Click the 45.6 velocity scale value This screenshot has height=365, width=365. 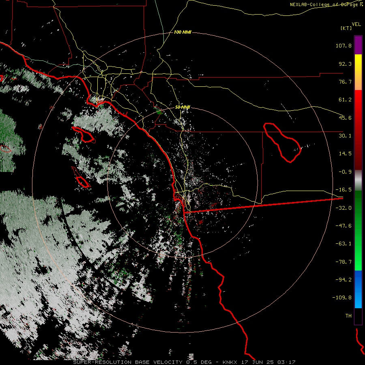click(345, 118)
